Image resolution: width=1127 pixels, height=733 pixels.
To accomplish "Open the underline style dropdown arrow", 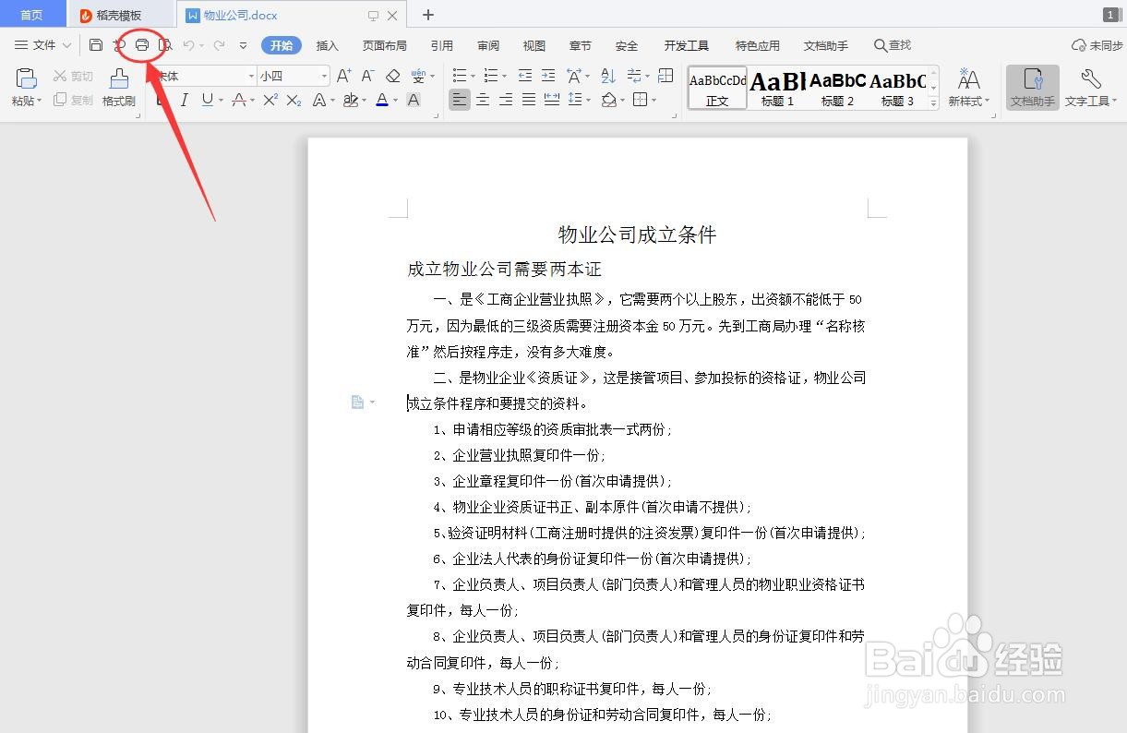I will click(x=222, y=100).
